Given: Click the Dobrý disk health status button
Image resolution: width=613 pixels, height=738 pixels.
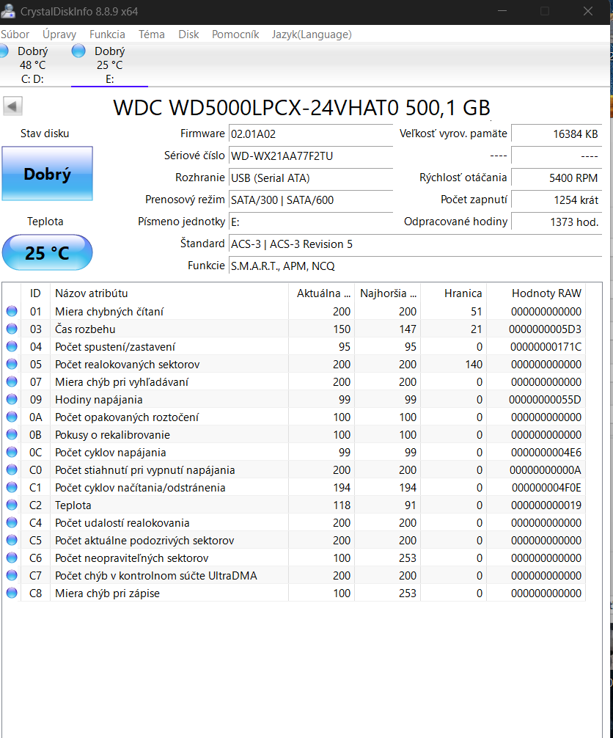Looking at the screenshot, I should [48, 174].
